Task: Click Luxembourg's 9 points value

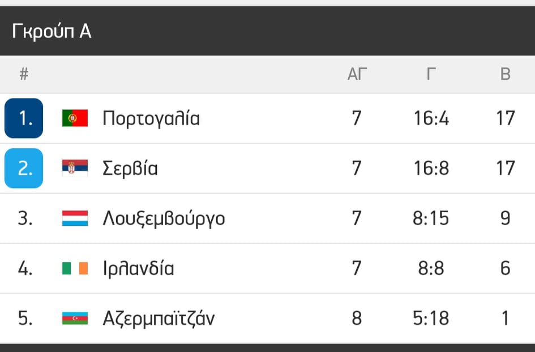Action: (506, 218)
